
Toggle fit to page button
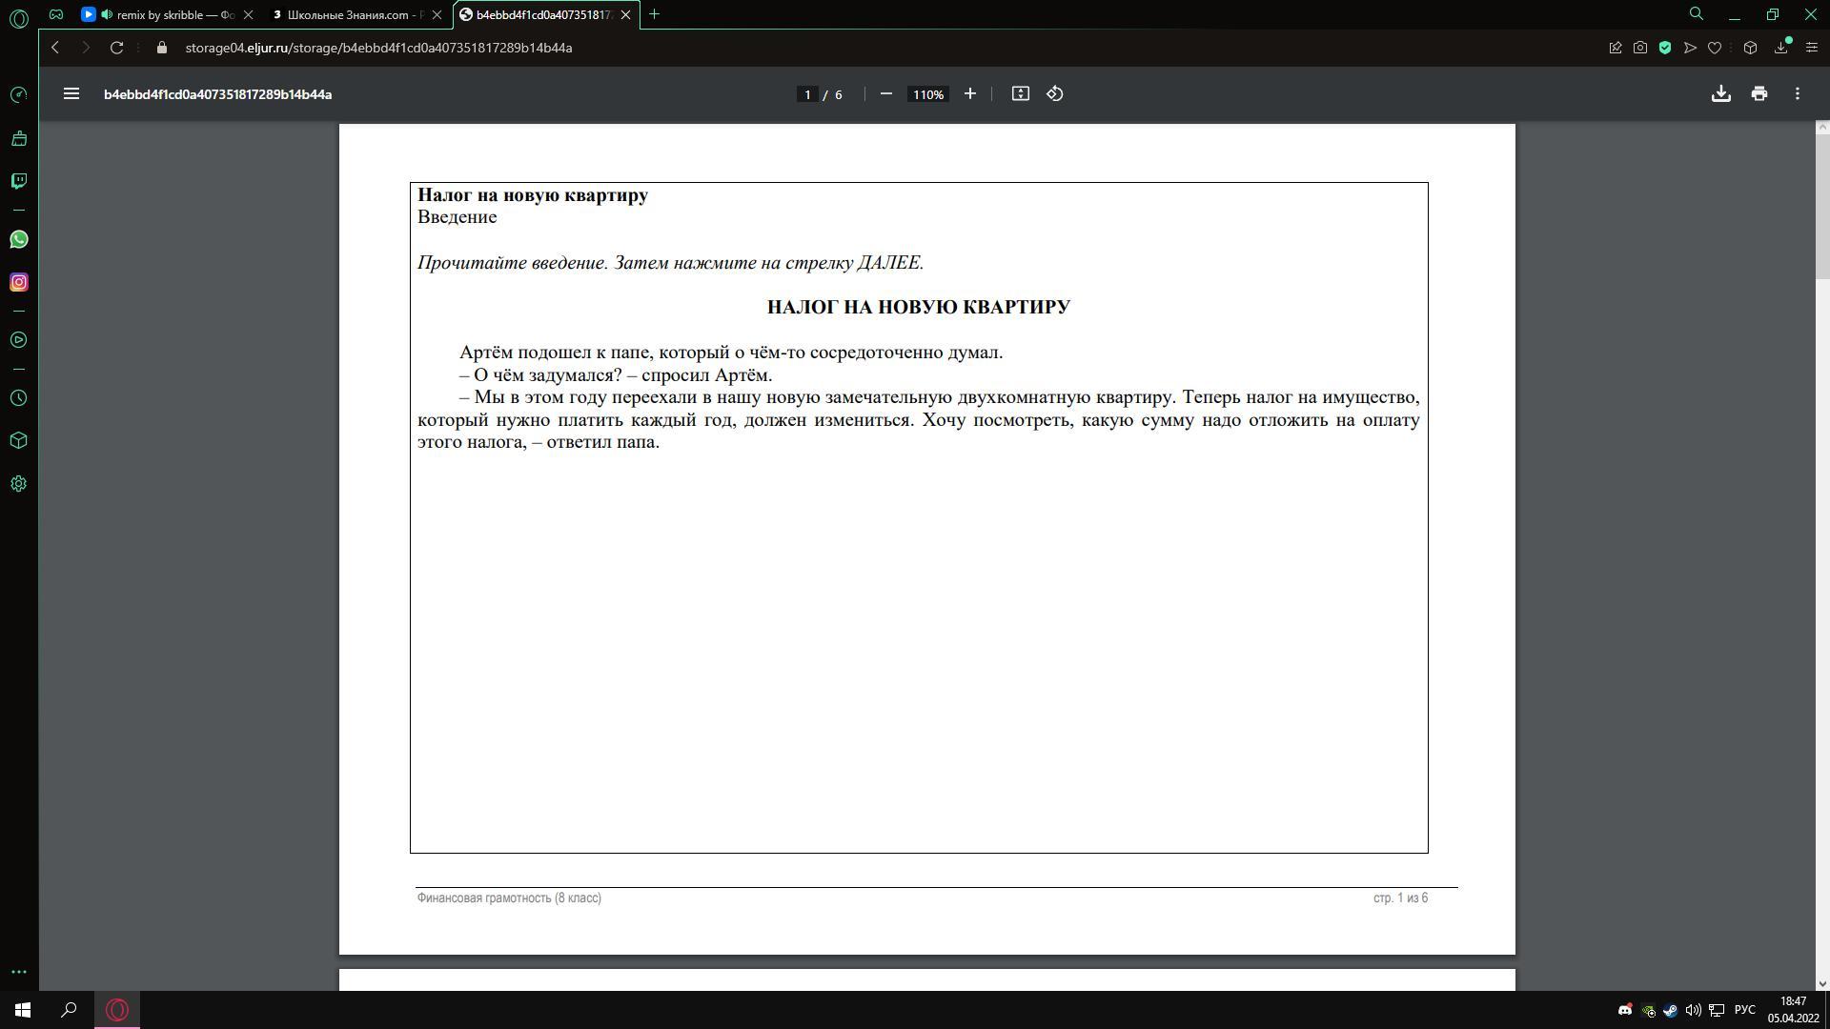(1021, 93)
